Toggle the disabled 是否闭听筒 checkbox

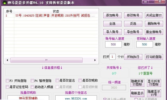tap(80, 87)
